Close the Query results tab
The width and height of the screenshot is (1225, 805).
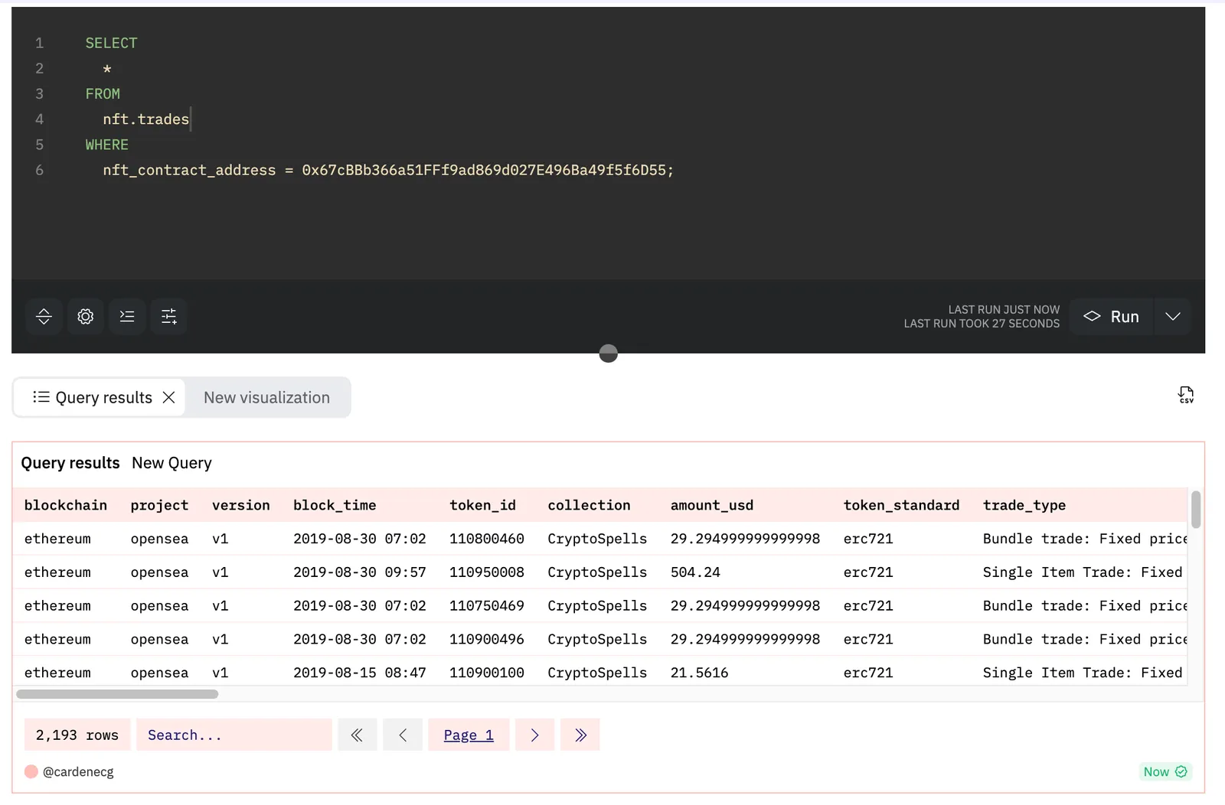(169, 397)
